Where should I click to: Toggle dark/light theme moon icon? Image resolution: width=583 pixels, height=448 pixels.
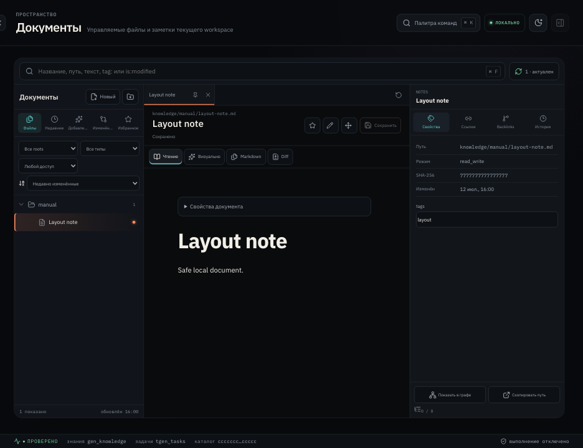(538, 23)
